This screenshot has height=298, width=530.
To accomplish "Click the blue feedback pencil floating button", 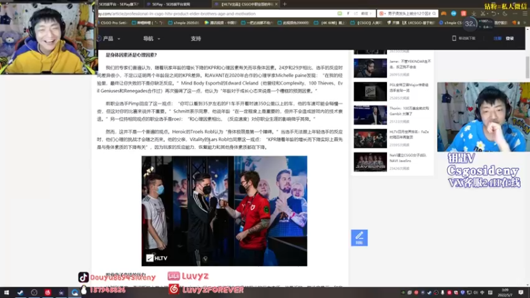I will point(359,238).
